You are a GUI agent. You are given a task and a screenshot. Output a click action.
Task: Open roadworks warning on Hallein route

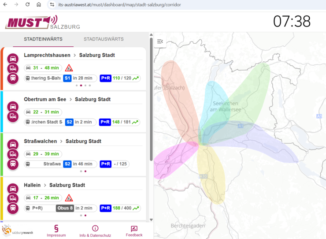(69, 198)
